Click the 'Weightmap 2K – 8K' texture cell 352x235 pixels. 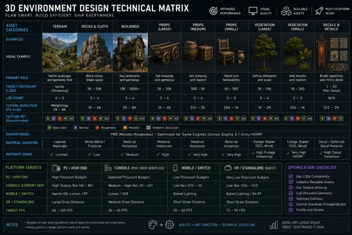[x=60, y=107]
